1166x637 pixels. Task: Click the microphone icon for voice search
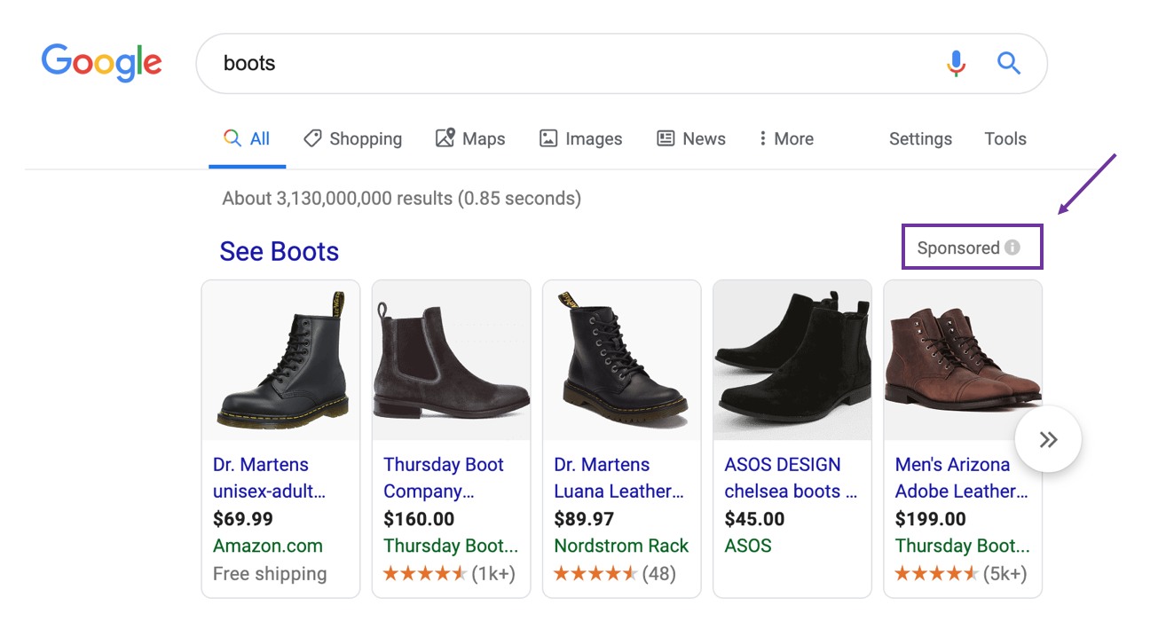coord(956,63)
